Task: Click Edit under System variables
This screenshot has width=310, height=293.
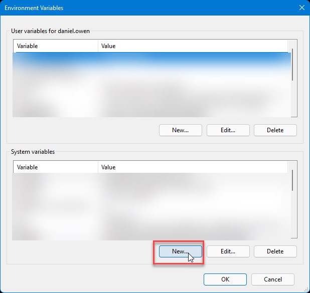Action: [228, 251]
